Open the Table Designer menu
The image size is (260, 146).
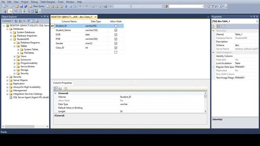point(48,2)
